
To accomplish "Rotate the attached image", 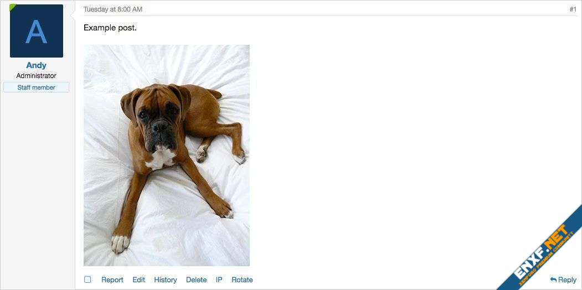I will tap(242, 280).
